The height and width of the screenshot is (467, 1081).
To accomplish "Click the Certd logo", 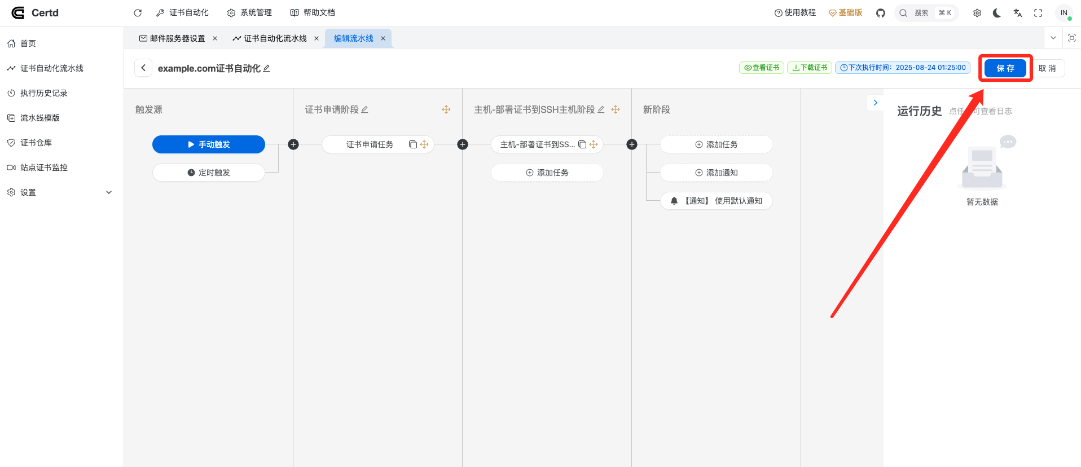I will [x=35, y=13].
